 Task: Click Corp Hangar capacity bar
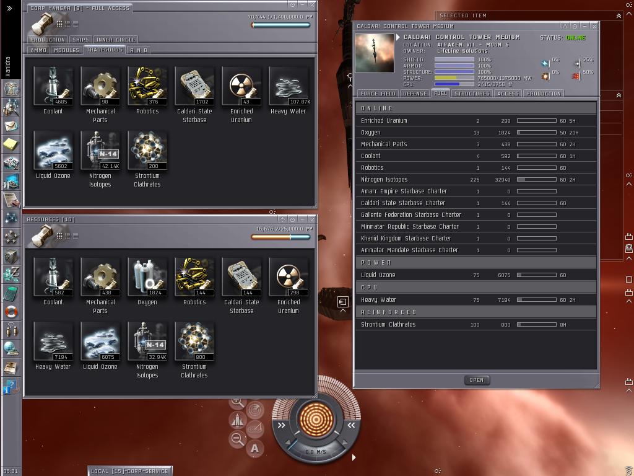[x=281, y=25]
